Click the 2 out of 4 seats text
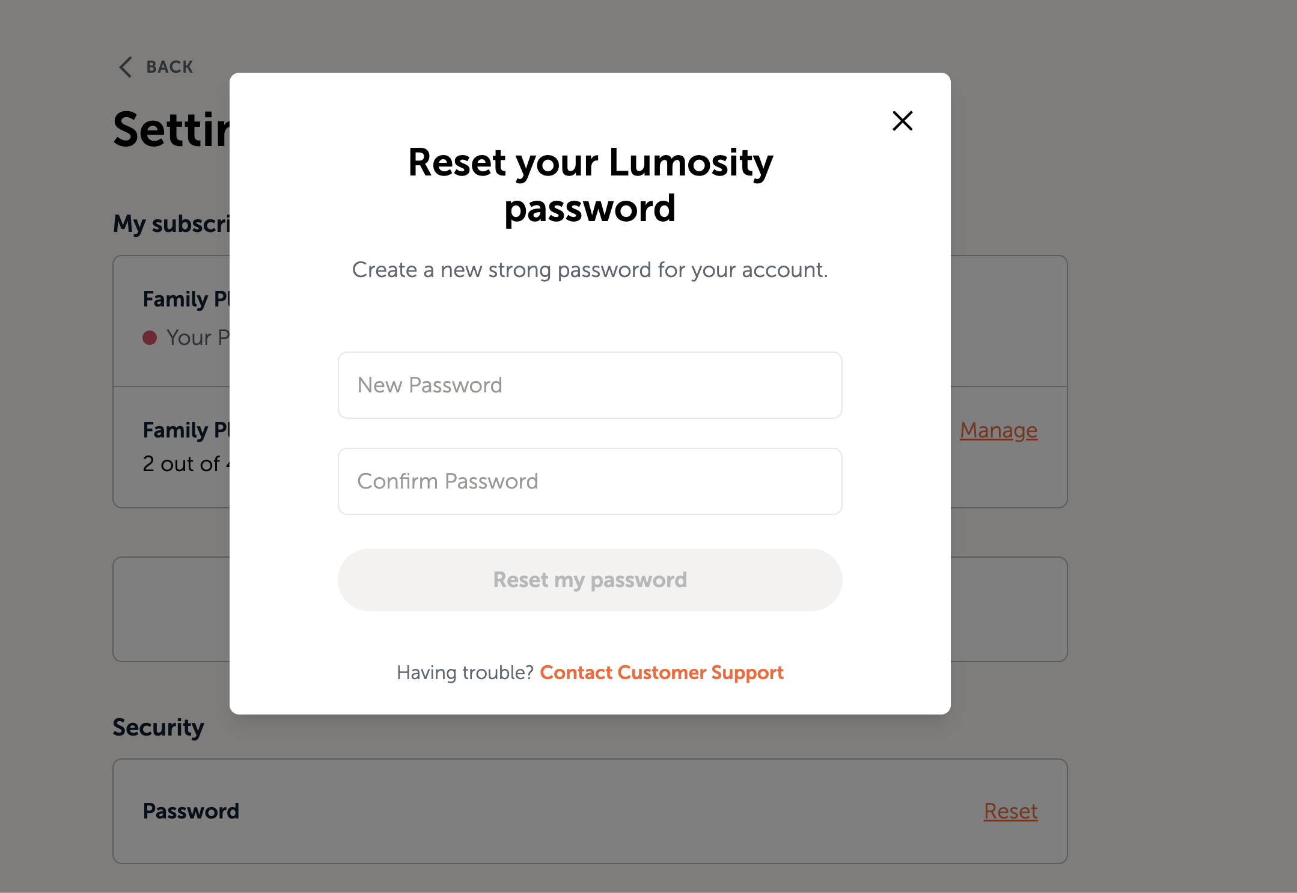Image resolution: width=1297 pixels, height=893 pixels. click(186, 463)
